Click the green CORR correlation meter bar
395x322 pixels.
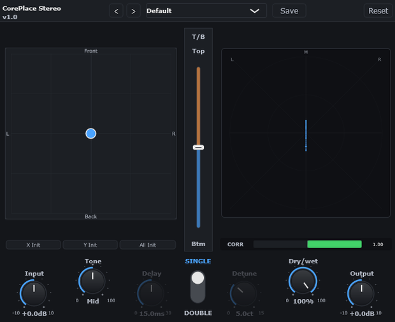click(334, 244)
